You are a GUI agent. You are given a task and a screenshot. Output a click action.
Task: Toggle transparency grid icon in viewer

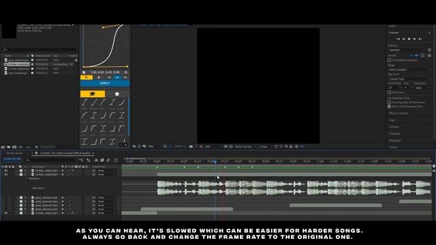230,146
